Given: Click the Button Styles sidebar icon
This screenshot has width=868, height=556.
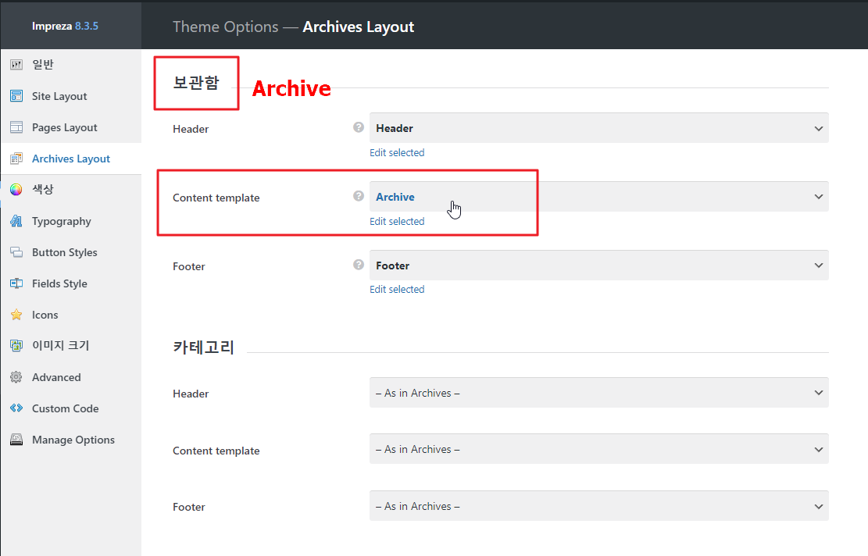Looking at the screenshot, I should coord(16,252).
